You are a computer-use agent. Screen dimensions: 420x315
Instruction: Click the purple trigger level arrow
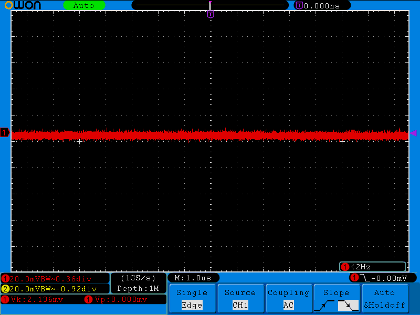point(414,133)
